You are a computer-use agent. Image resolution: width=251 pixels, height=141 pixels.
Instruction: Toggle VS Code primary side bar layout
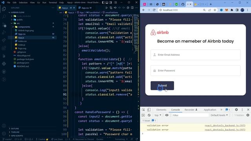pos(103,2)
